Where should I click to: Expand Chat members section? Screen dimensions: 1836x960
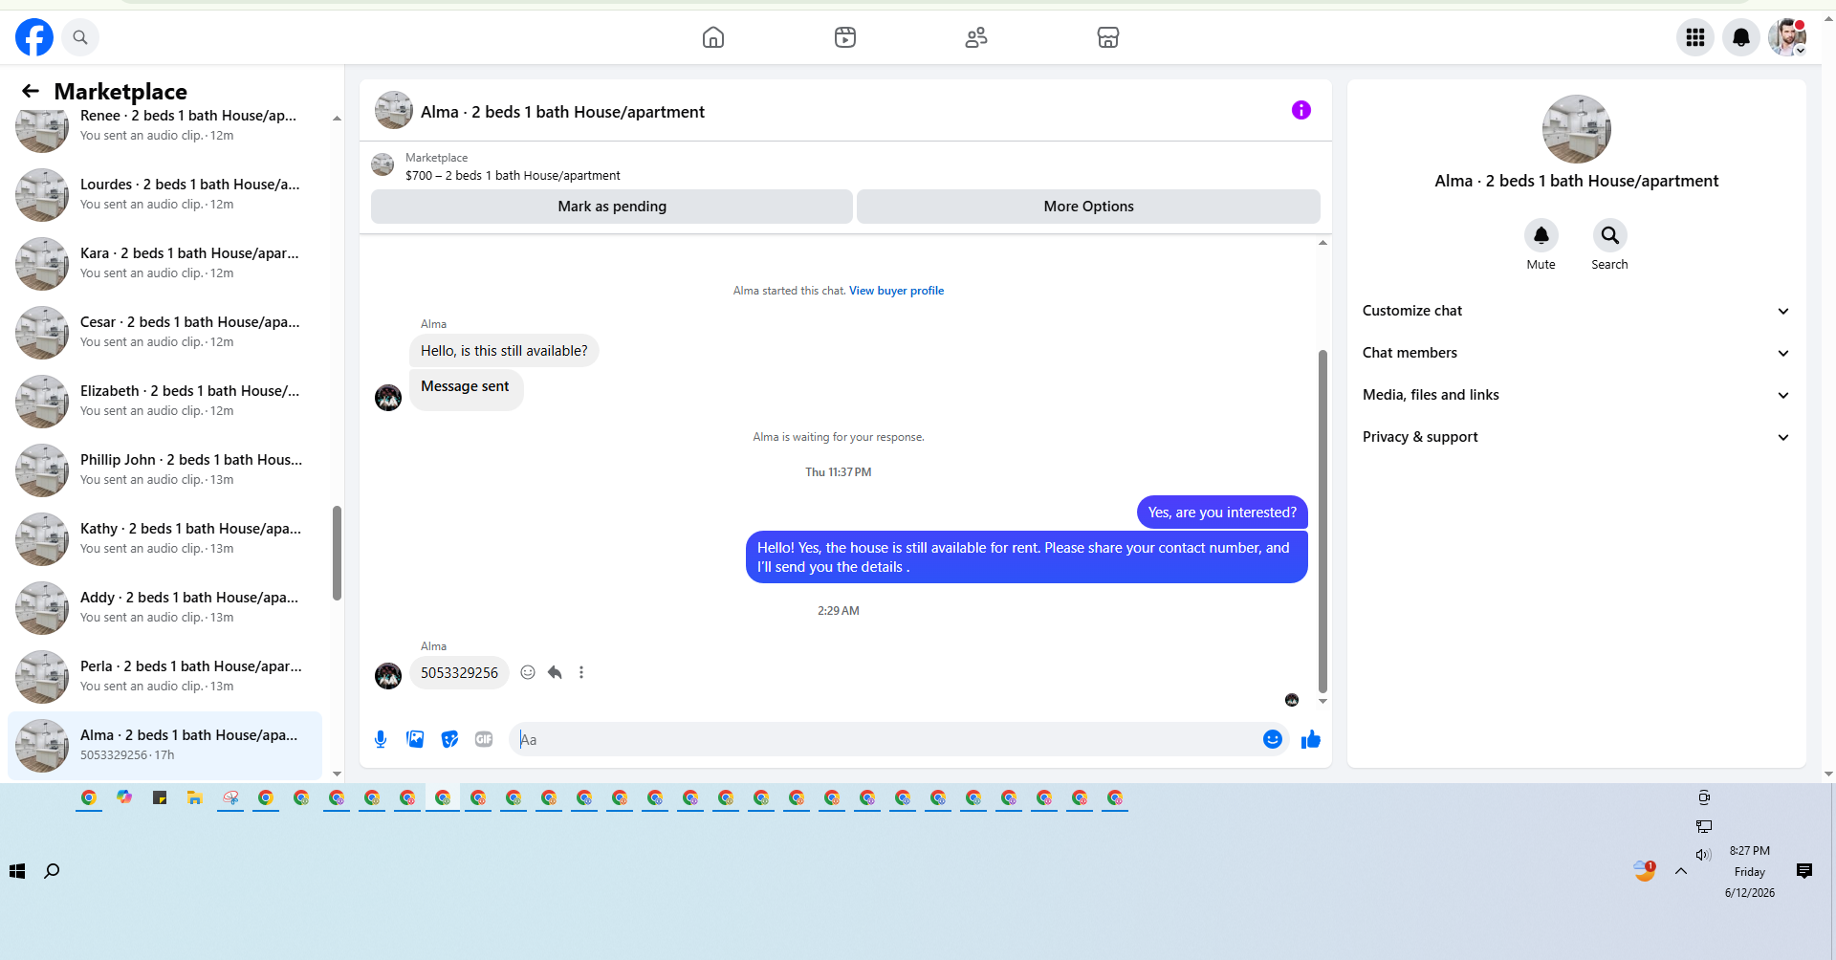[x=1576, y=353]
